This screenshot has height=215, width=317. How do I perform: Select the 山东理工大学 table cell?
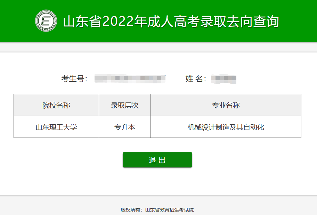(56, 127)
